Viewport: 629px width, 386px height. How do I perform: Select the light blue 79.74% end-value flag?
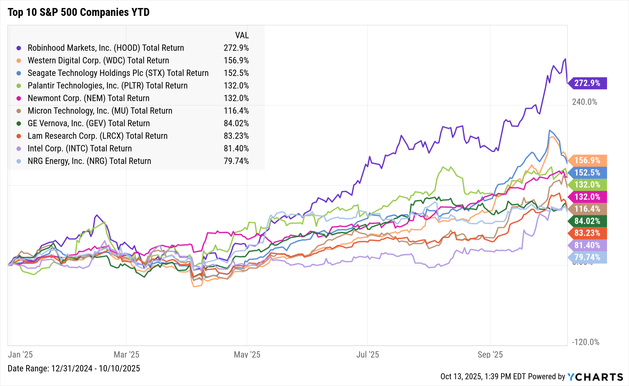coord(587,257)
